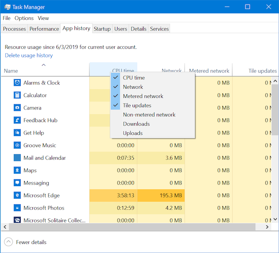Minimize the Task Manager window
The height and width of the screenshot is (253, 279).
coord(227,7)
